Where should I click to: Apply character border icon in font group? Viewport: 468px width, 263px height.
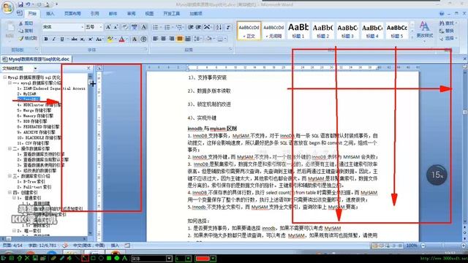[144, 27]
